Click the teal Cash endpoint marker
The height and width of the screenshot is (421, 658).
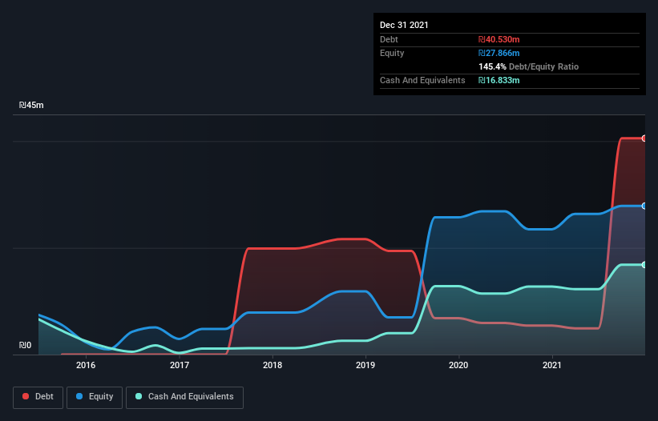click(644, 265)
